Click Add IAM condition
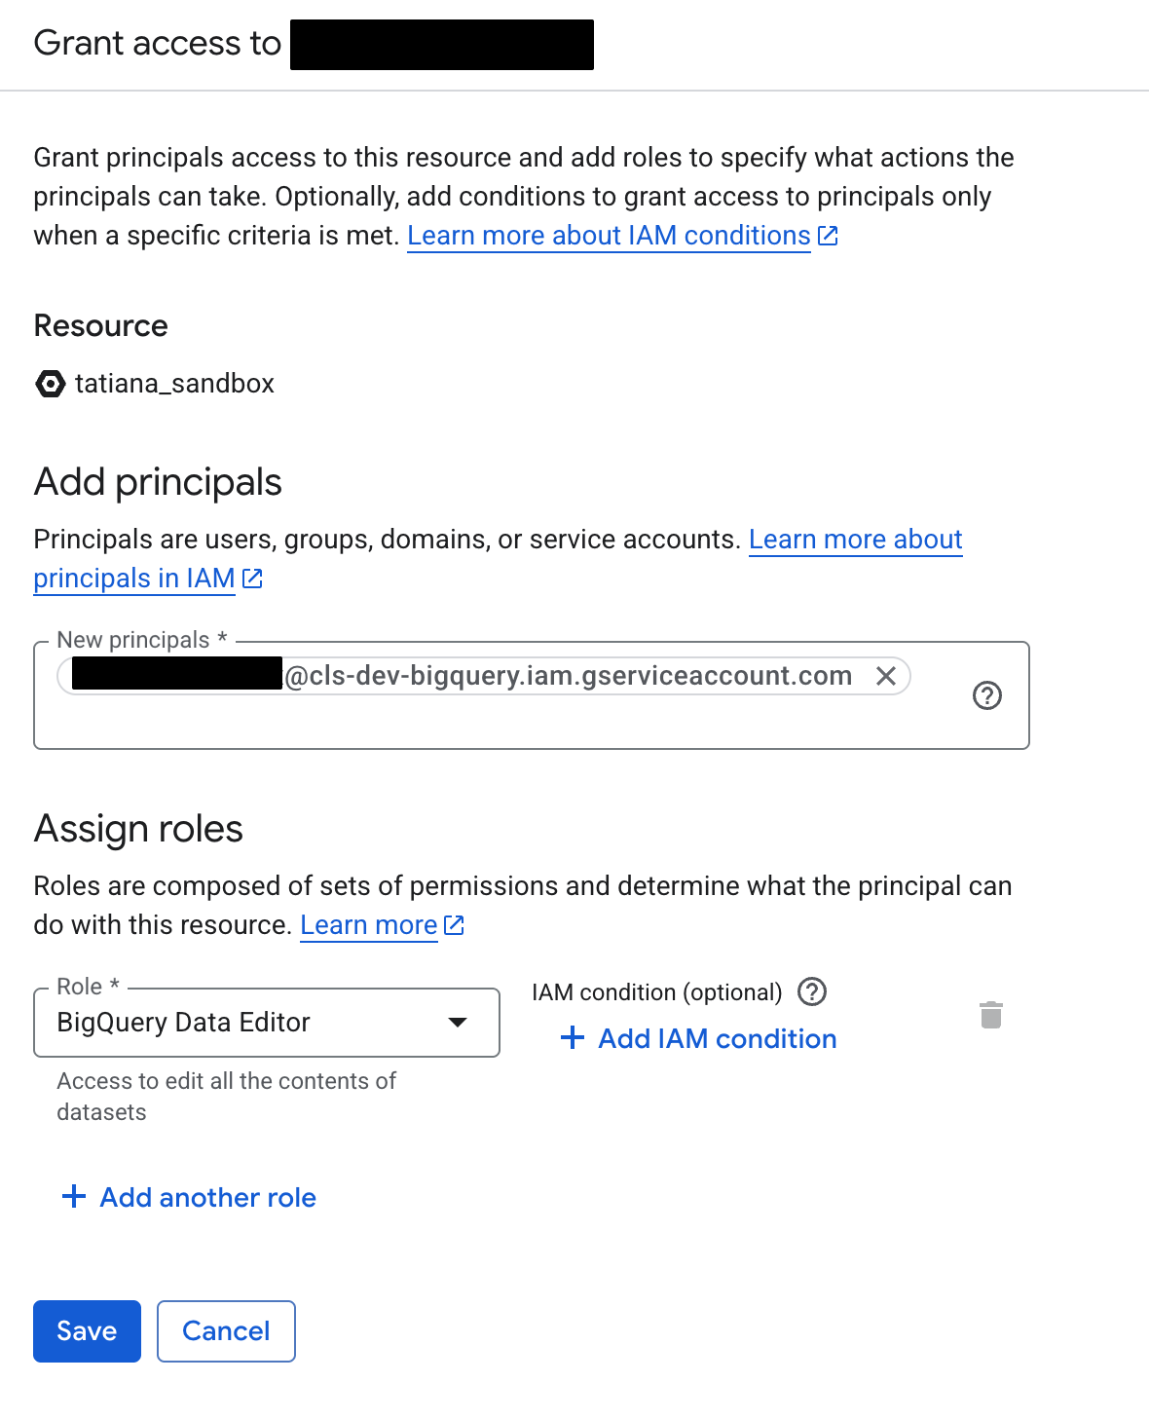 [717, 1038]
